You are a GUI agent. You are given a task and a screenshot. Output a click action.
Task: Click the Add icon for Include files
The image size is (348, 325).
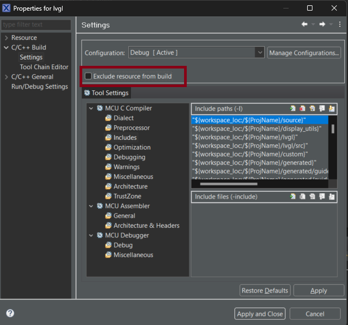(x=292, y=196)
